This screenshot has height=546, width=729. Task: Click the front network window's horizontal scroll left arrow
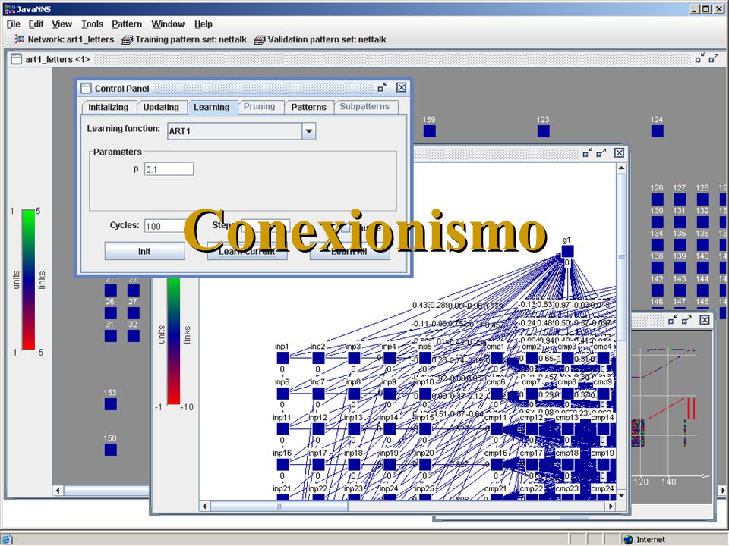pyautogui.click(x=204, y=506)
